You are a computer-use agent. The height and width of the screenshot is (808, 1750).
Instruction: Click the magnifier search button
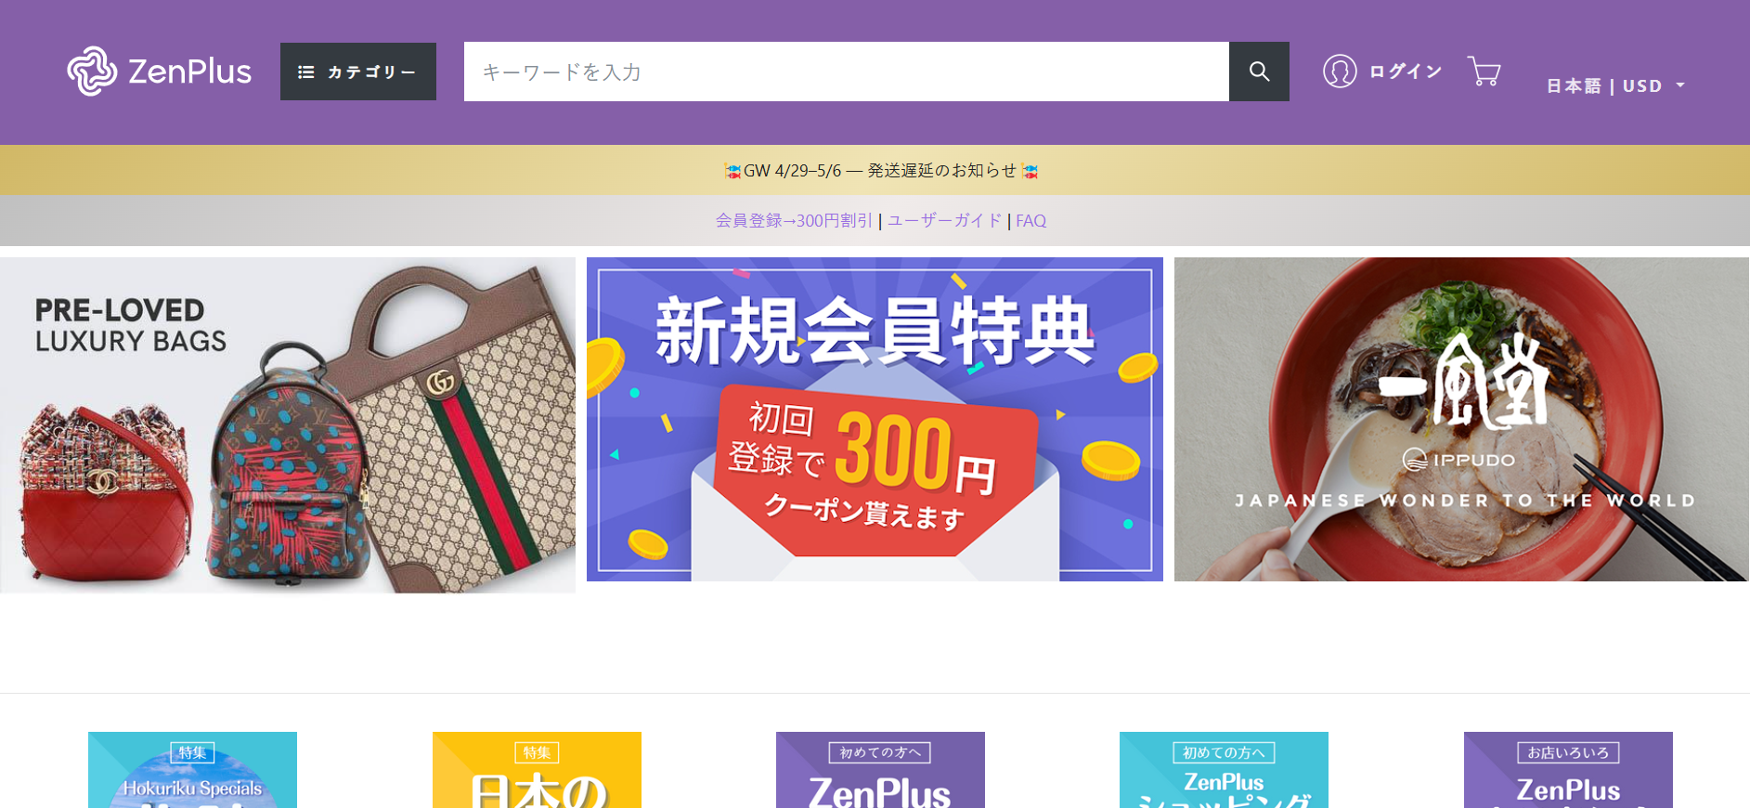click(x=1259, y=72)
